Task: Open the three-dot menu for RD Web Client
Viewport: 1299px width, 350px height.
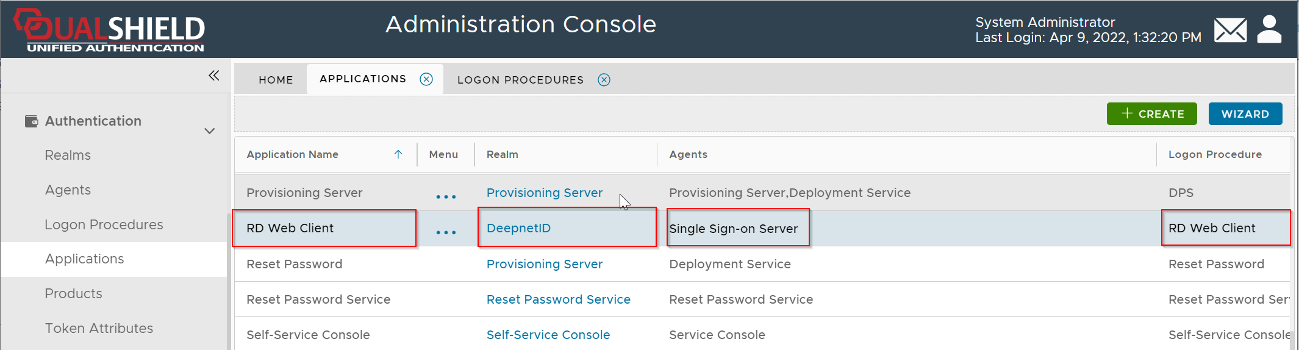Action: tap(446, 232)
